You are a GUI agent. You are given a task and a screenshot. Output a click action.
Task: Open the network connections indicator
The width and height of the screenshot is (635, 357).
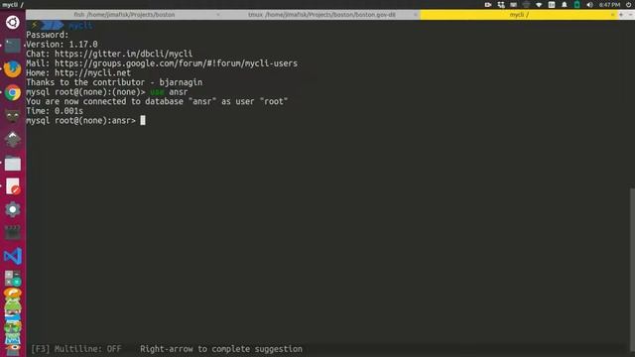point(501,4)
